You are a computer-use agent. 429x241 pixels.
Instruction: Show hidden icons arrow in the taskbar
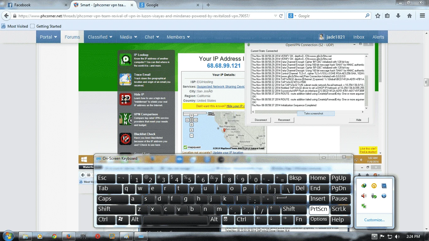coord(374,236)
